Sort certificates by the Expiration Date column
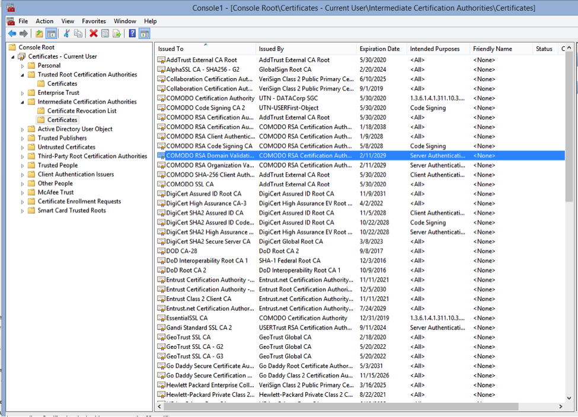578x417 pixels. [x=379, y=49]
